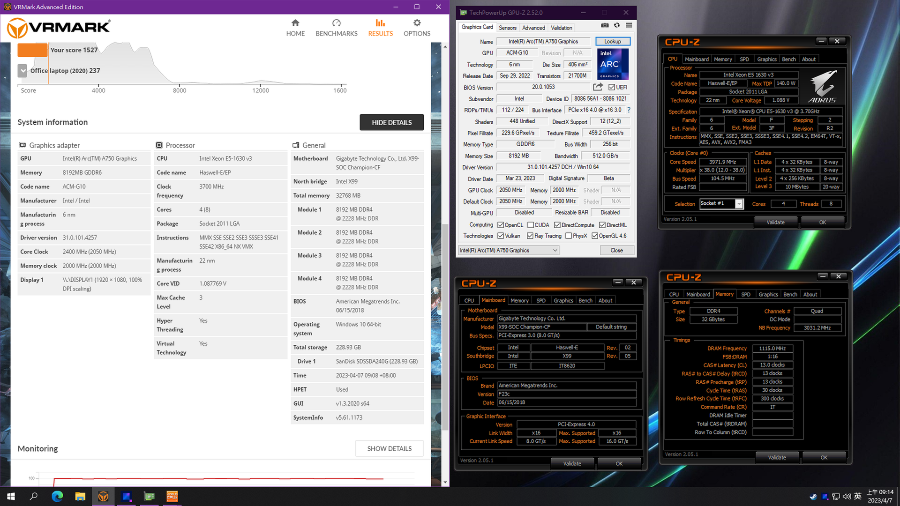The image size is (900, 506).
Task: Open Intel Arc Control taskbar icon
Action: point(126,497)
